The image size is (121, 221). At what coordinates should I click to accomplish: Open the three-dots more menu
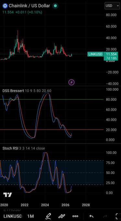coord(75,216)
